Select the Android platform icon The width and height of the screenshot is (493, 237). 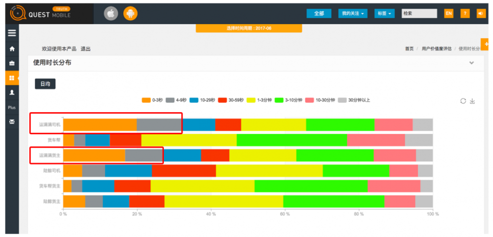pos(130,14)
